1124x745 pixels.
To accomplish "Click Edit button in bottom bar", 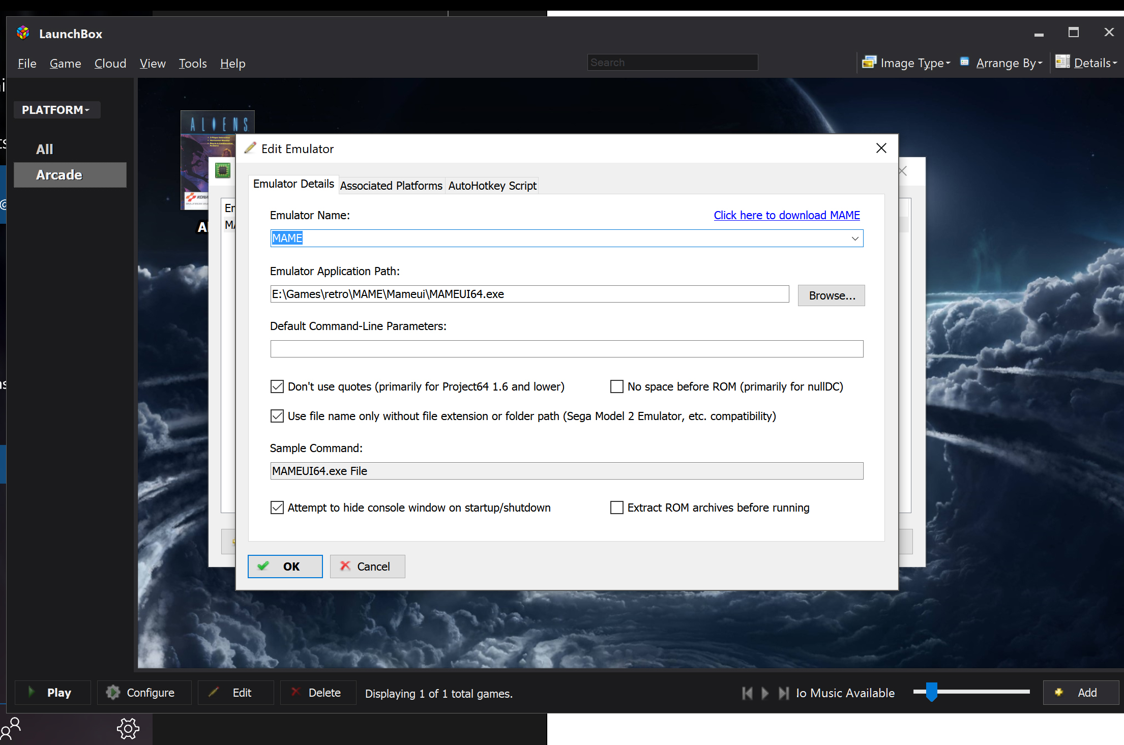I will (235, 693).
